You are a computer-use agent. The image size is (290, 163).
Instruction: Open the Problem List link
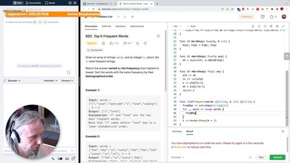[x=105, y=17]
